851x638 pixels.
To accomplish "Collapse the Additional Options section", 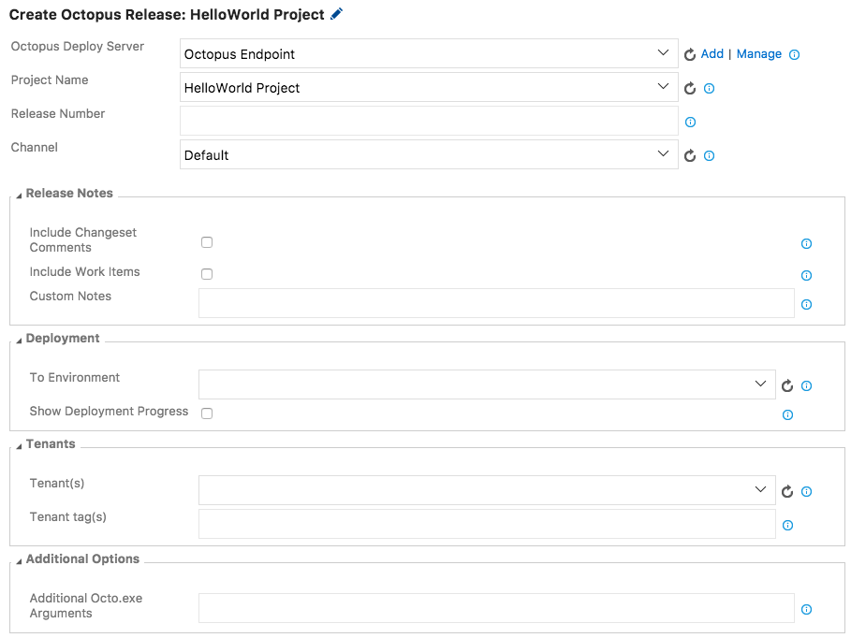I will [x=19, y=561].
